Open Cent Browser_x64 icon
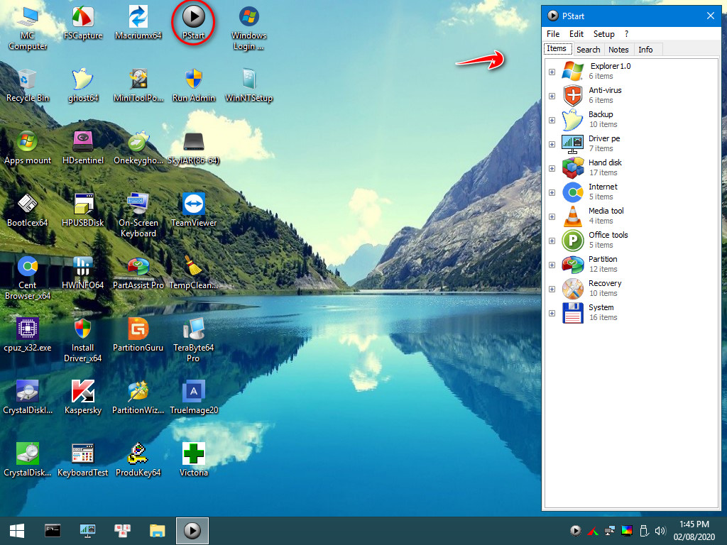 click(x=28, y=278)
